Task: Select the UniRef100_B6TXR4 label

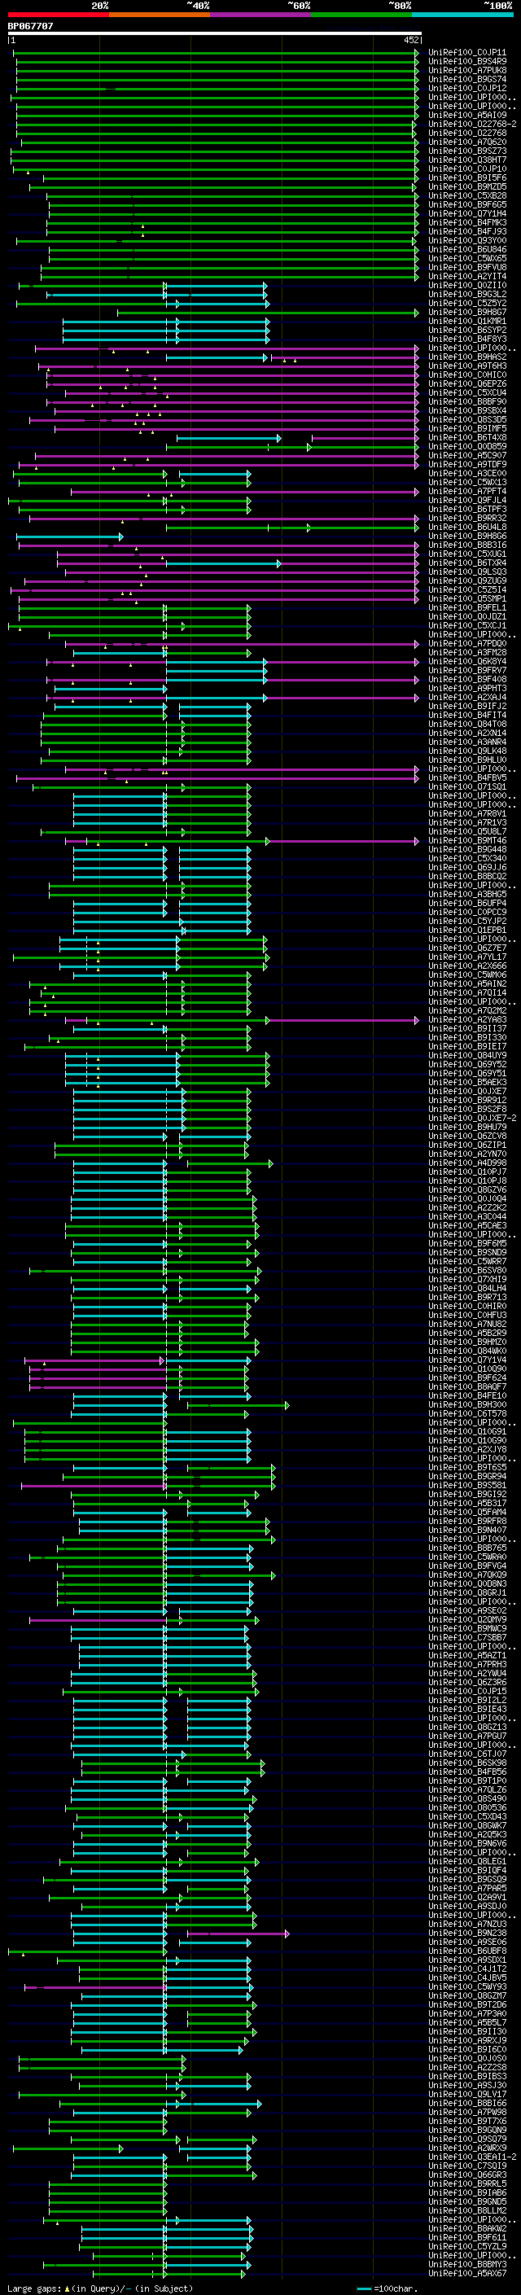Action: [466, 563]
